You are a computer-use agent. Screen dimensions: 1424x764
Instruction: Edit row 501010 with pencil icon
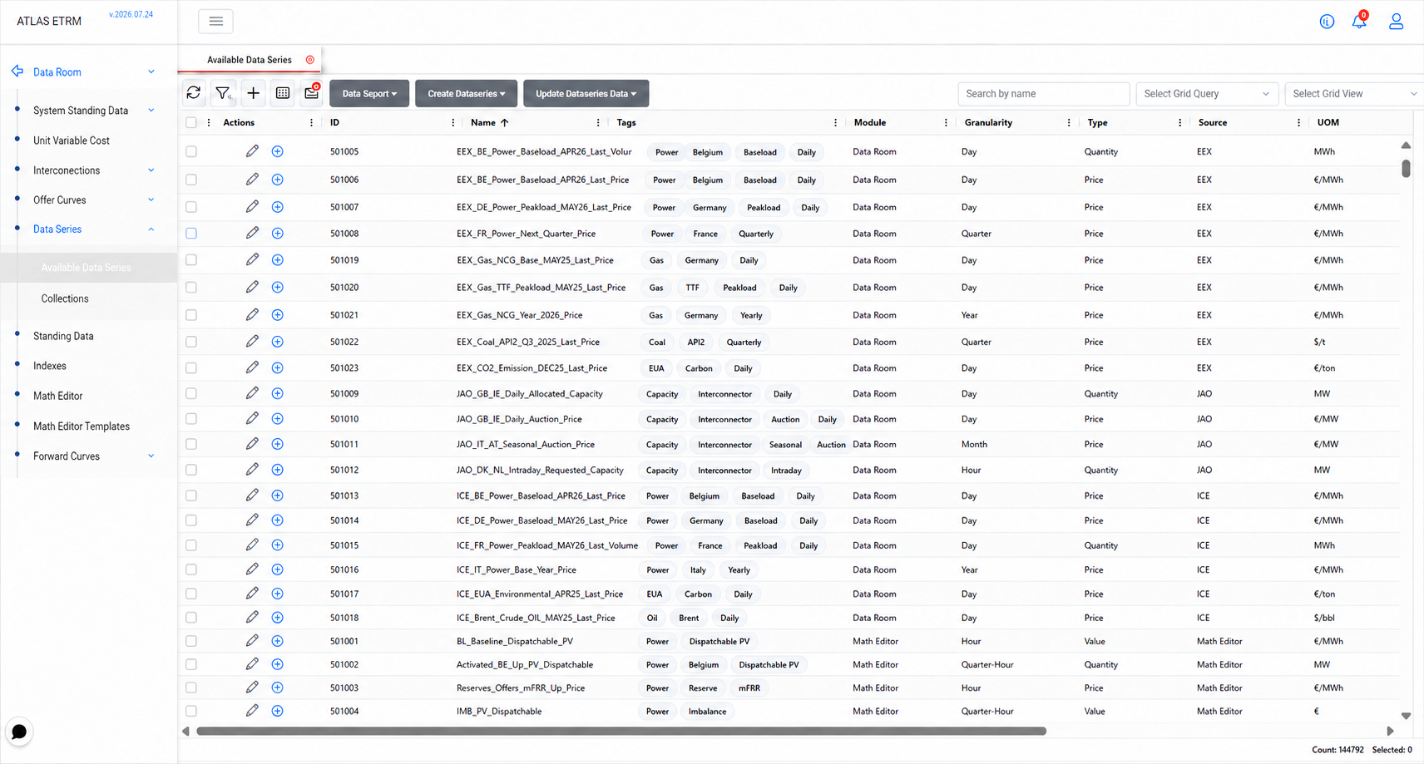[x=252, y=419]
